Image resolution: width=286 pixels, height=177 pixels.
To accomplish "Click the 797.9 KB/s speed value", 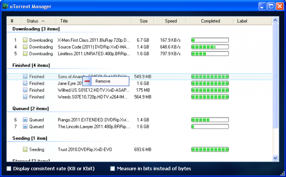I will pyautogui.click(x=170, y=54).
